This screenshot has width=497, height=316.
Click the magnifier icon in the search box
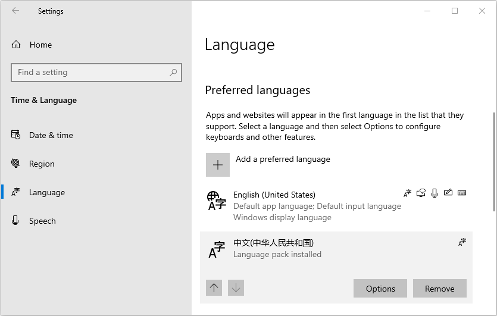point(173,73)
